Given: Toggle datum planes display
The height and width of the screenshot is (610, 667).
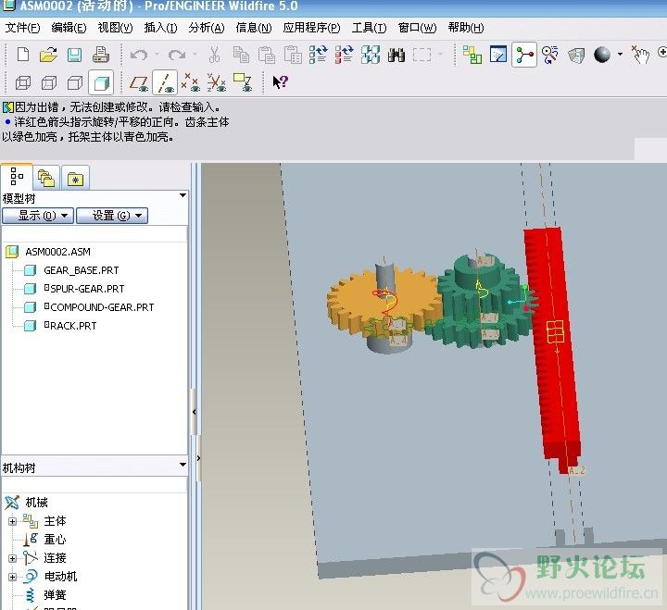Looking at the screenshot, I should (139, 83).
